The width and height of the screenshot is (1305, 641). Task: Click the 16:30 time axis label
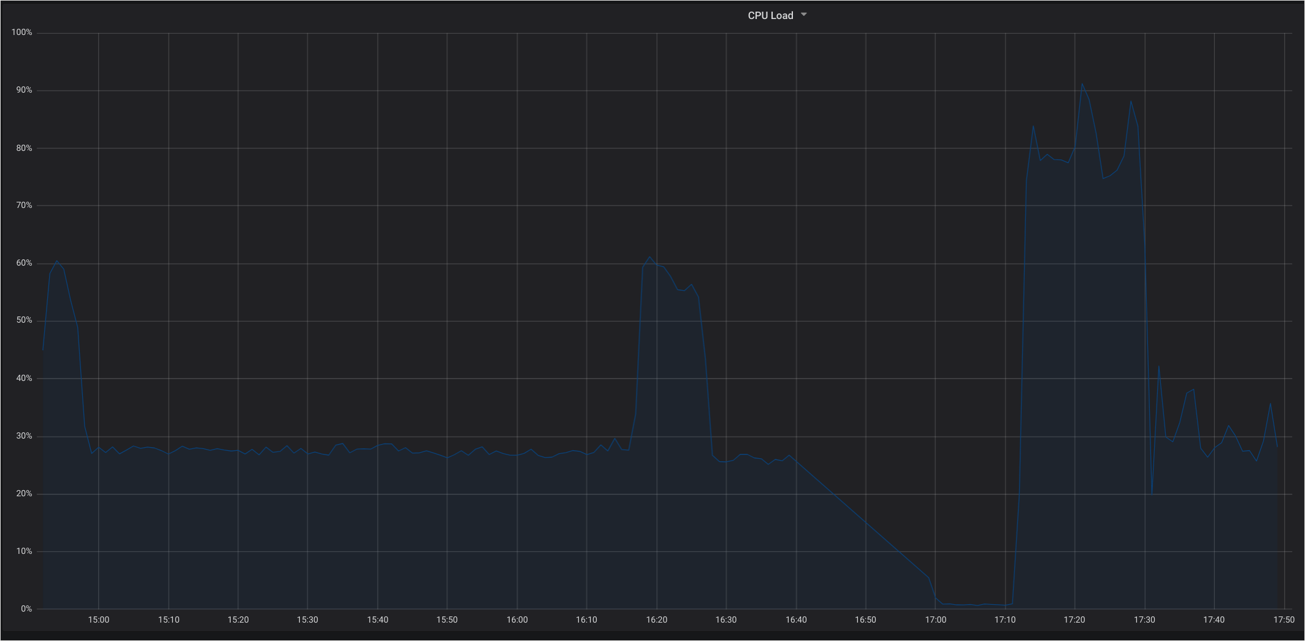click(x=725, y=620)
